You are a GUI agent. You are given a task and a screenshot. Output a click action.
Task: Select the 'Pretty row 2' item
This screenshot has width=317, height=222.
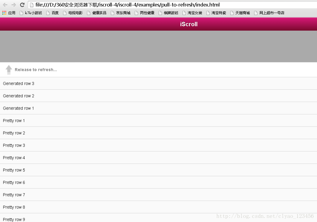pyautogui.click(x=159, y=133)
